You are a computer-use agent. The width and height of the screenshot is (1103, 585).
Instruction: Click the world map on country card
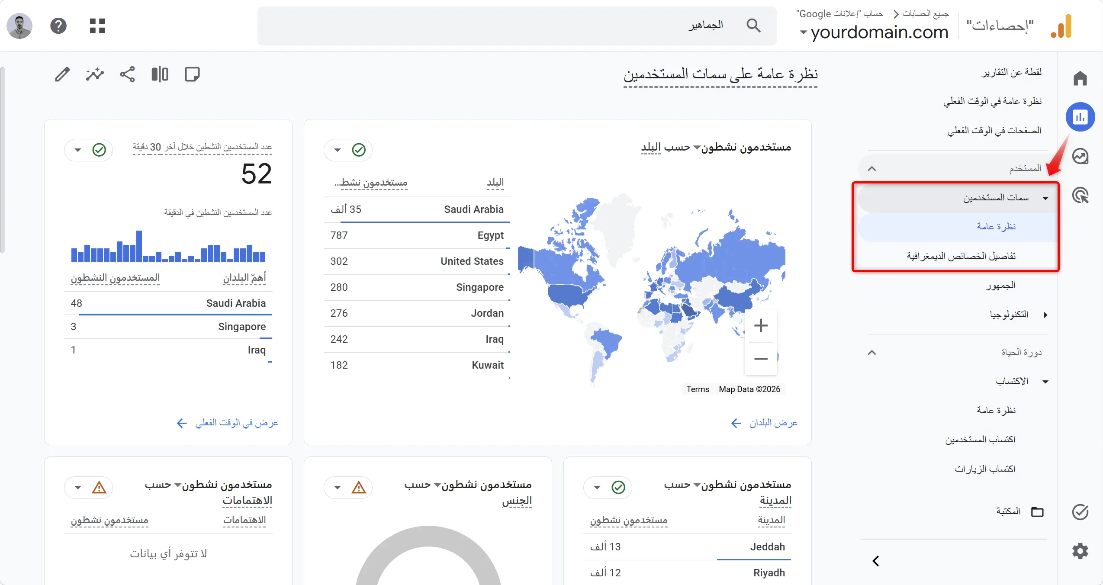coord(651,290)
